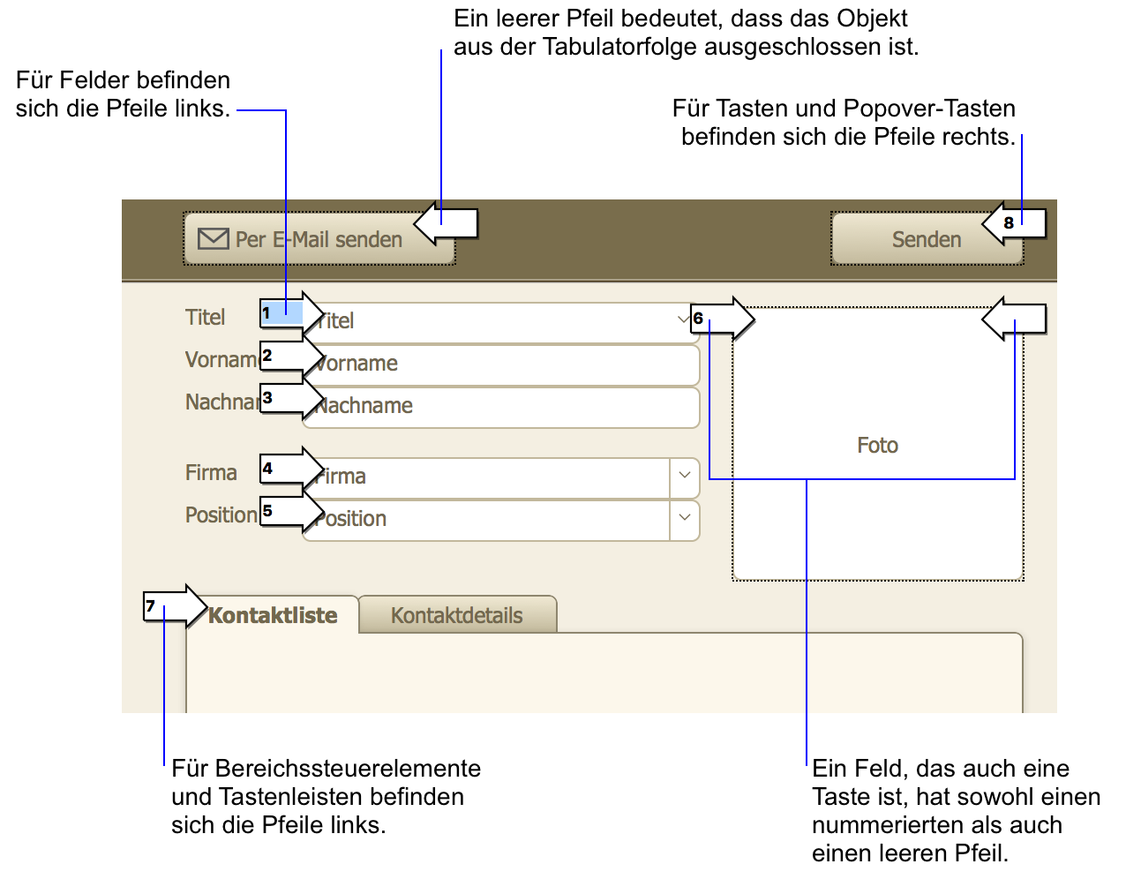
Task: Select tab order arrow 6 at Foto field
Action: [721, 319]
